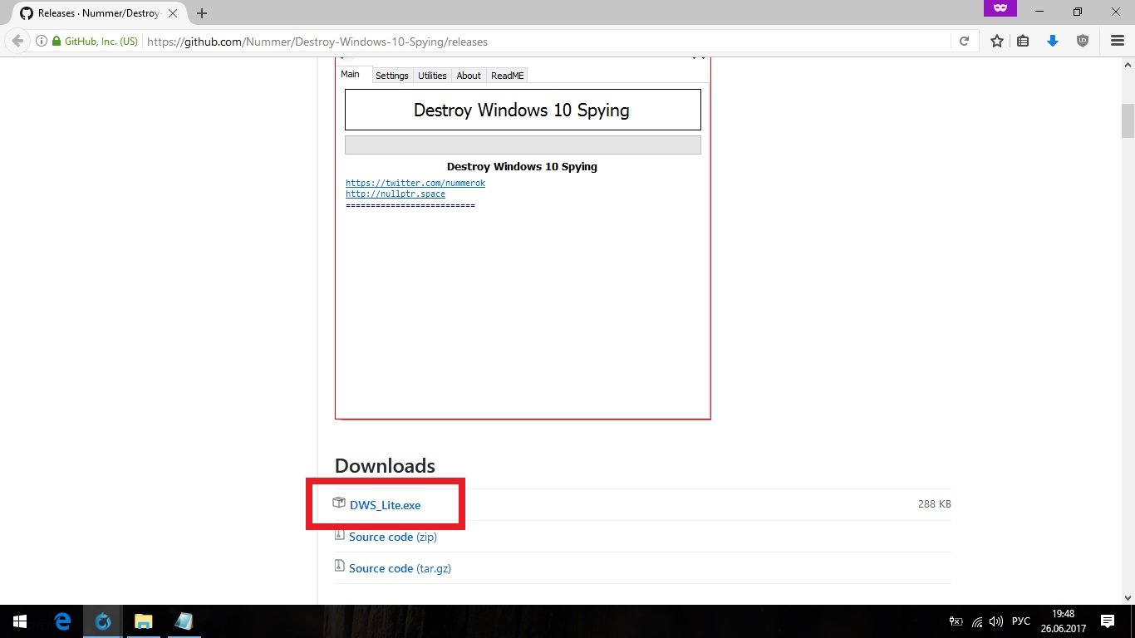
Task: Bookmark this page with the star icon
Action: click(x=996, y=41)
